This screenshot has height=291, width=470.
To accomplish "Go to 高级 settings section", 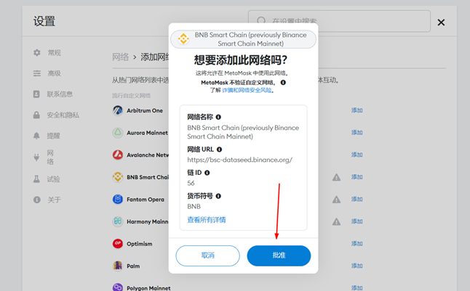I will (54, 73).
